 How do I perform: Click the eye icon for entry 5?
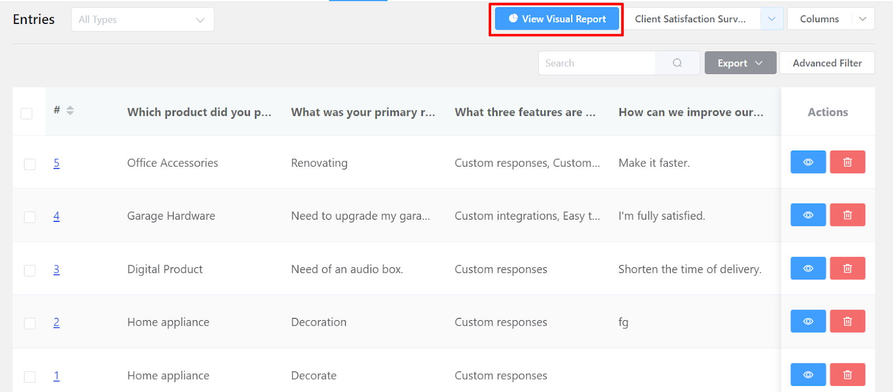point(808,162)
